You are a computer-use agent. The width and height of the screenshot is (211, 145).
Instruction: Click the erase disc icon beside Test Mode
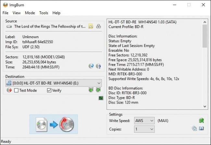[x=9, y=90]
